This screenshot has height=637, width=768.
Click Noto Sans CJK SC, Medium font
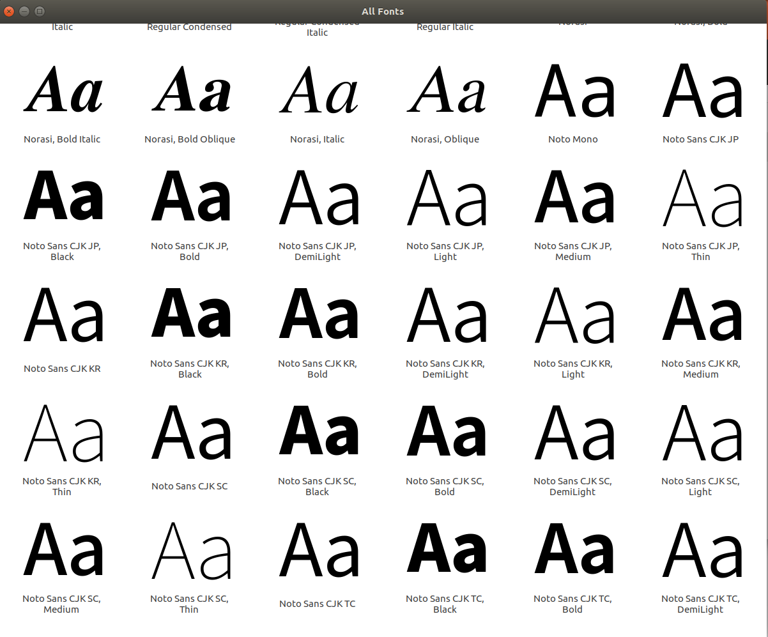[63, 550]
